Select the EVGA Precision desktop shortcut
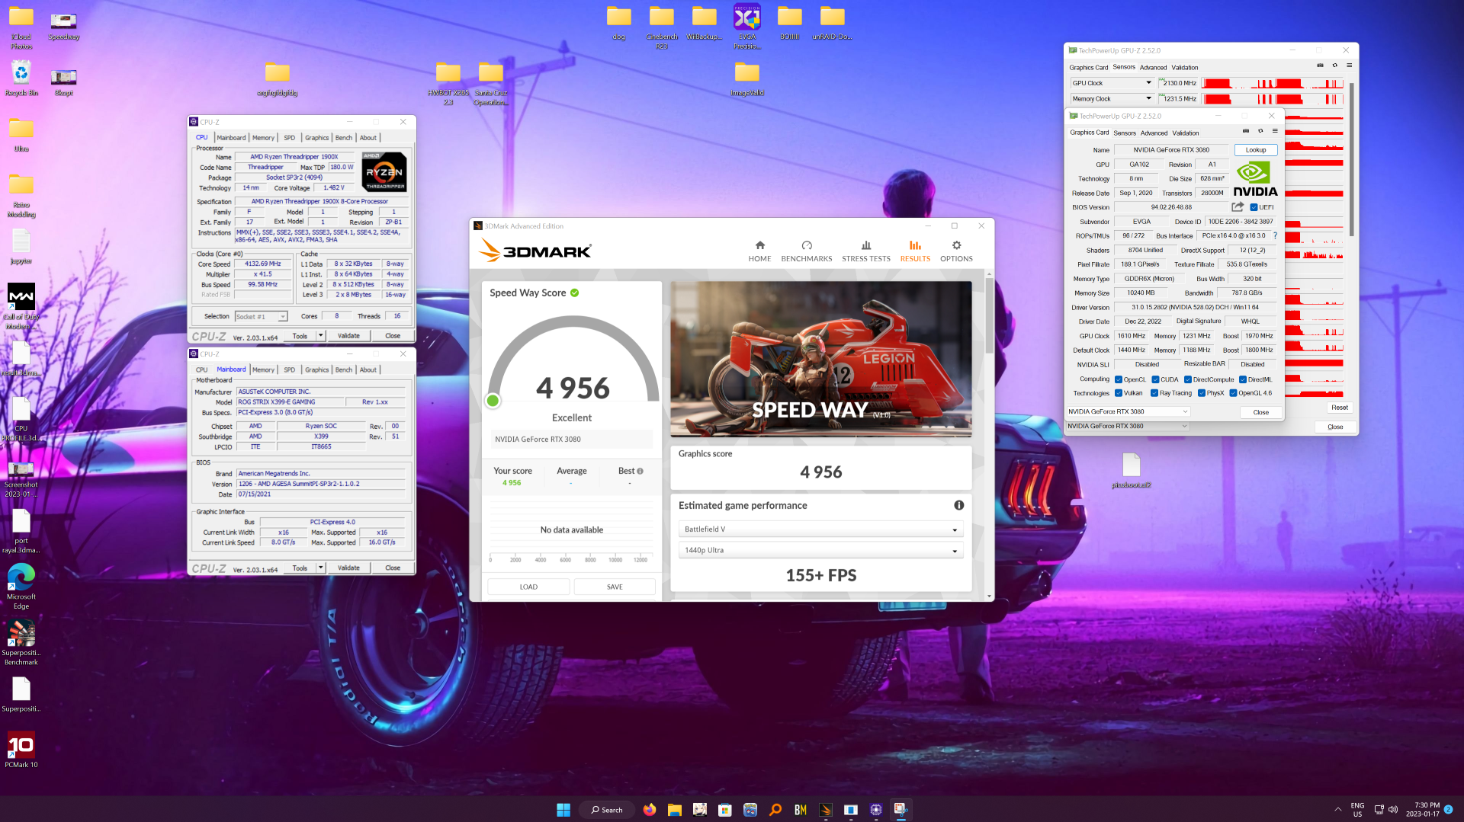This screenshot has height=822, width=1464. pos(746,27)
